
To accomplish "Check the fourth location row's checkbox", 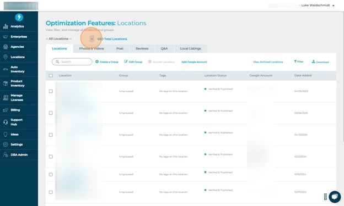I will click(51, 157).
